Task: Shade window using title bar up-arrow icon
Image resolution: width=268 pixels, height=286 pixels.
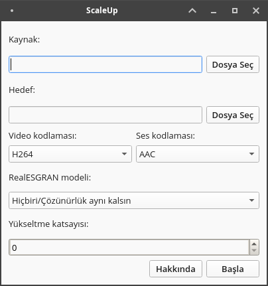Action: pos(192,11)
